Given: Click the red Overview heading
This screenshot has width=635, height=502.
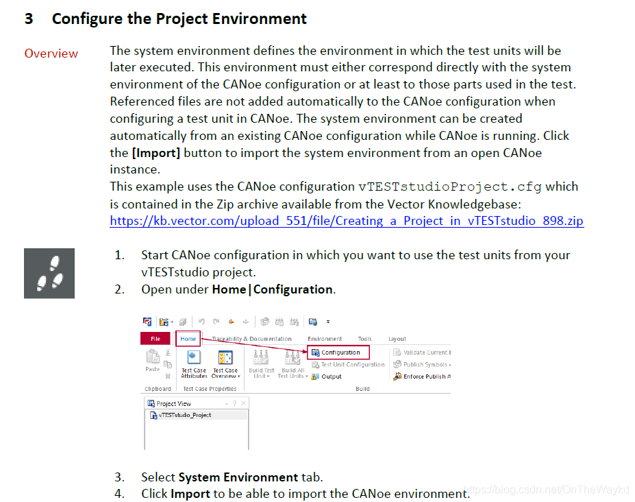Looking at the screenshot, I should click(x=51, y=53).
